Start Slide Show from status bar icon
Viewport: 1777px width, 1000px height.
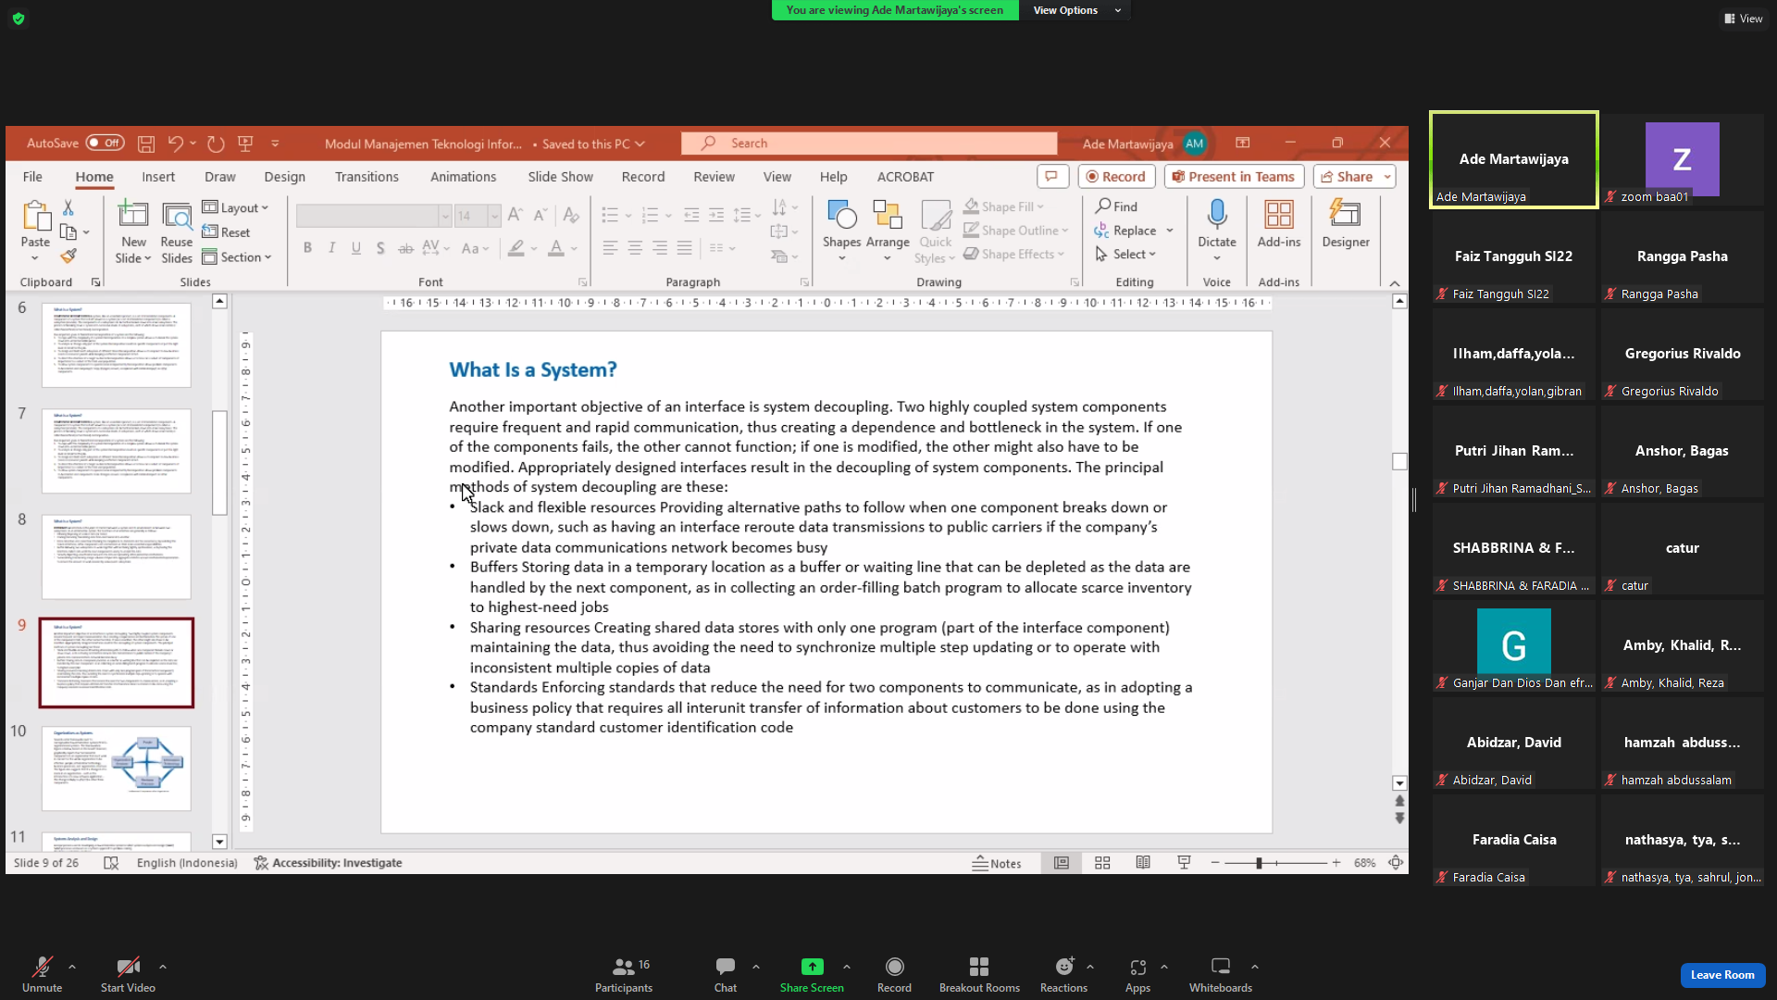tap(1184, 863)
